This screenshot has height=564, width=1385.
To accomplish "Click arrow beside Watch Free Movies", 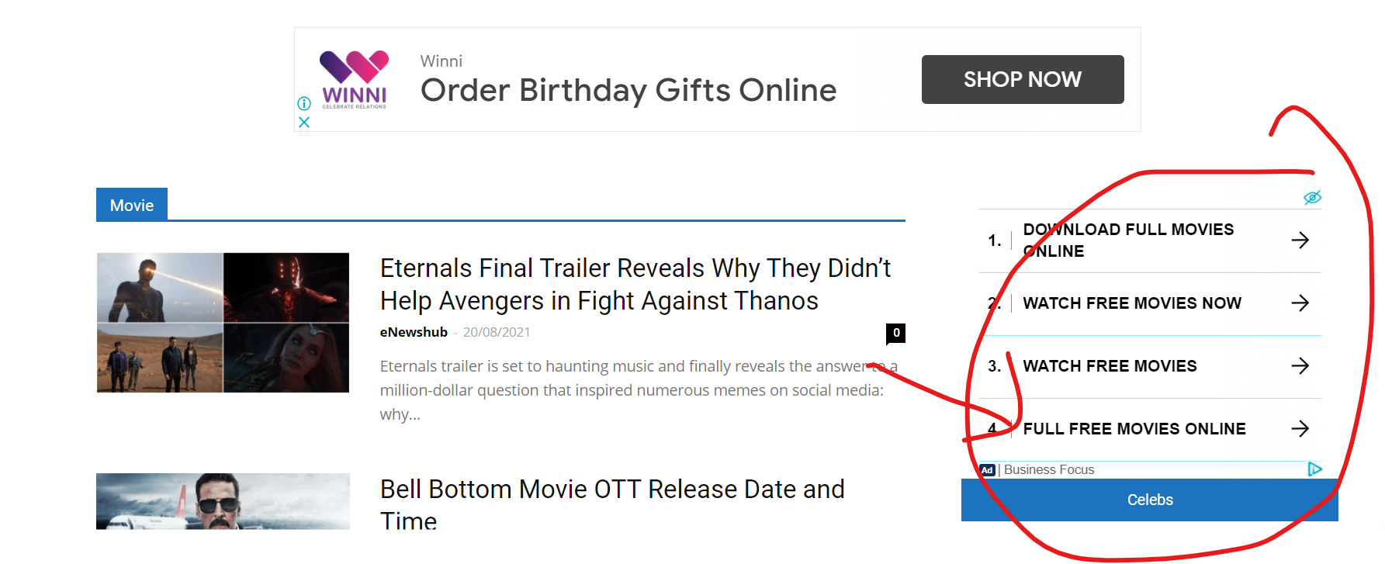I will point(1300,366).
